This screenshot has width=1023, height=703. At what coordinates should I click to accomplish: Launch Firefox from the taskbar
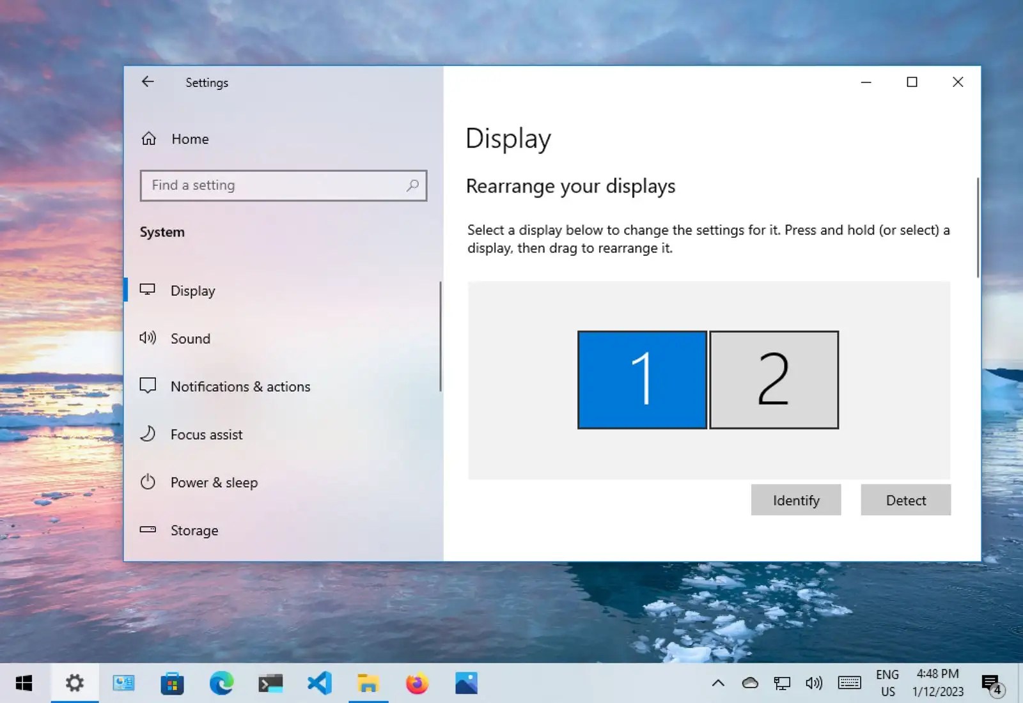pyautogui.click(x=418, y=683)
